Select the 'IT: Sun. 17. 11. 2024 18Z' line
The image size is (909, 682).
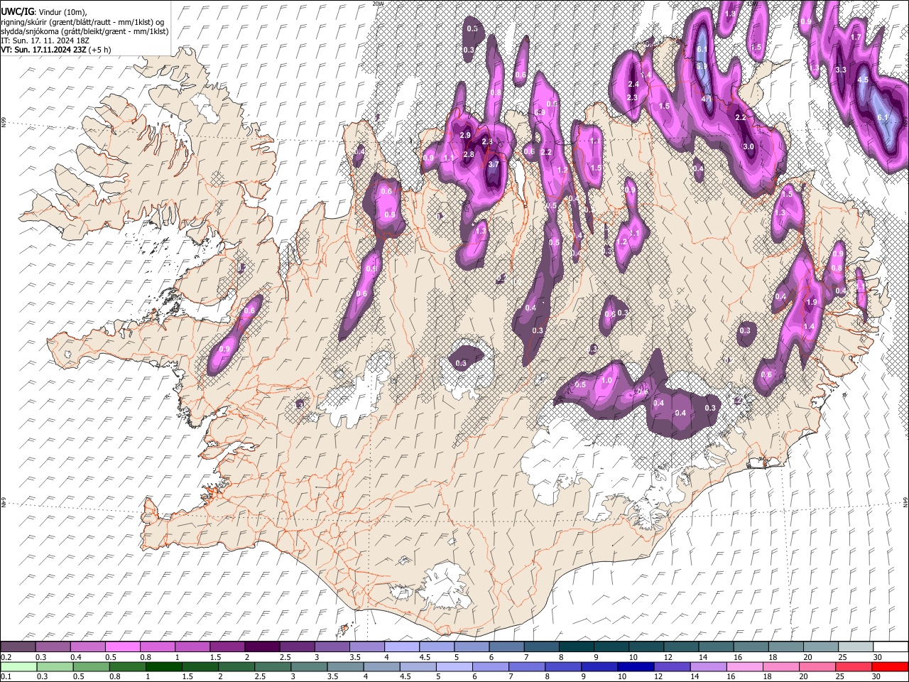[x=45, y=40]
